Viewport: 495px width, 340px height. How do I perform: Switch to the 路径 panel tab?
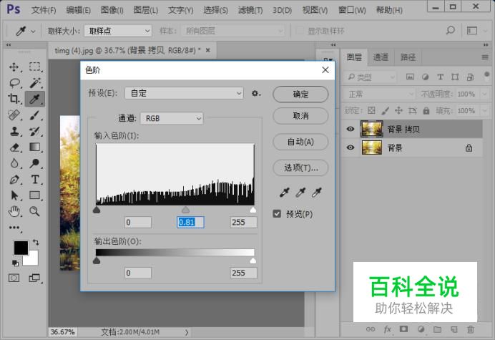coord(408,57)
